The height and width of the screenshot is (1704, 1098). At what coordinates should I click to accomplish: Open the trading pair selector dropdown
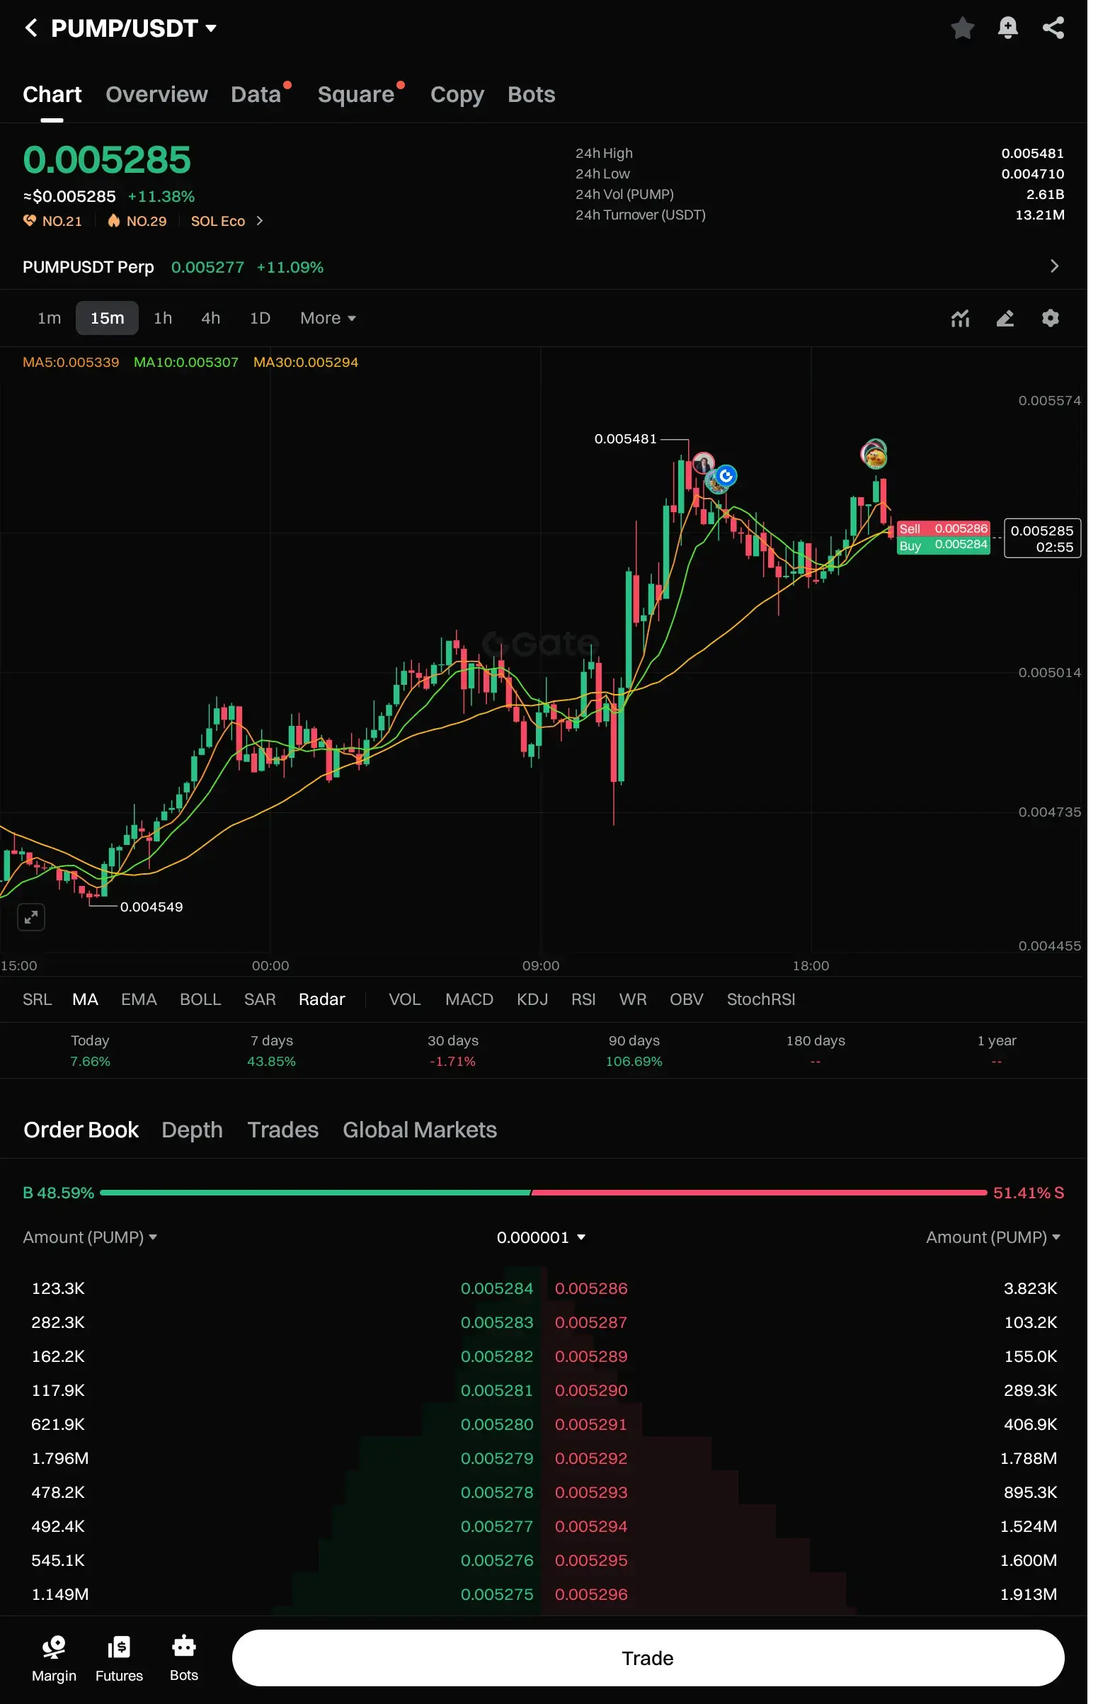[x=134, y=28]
